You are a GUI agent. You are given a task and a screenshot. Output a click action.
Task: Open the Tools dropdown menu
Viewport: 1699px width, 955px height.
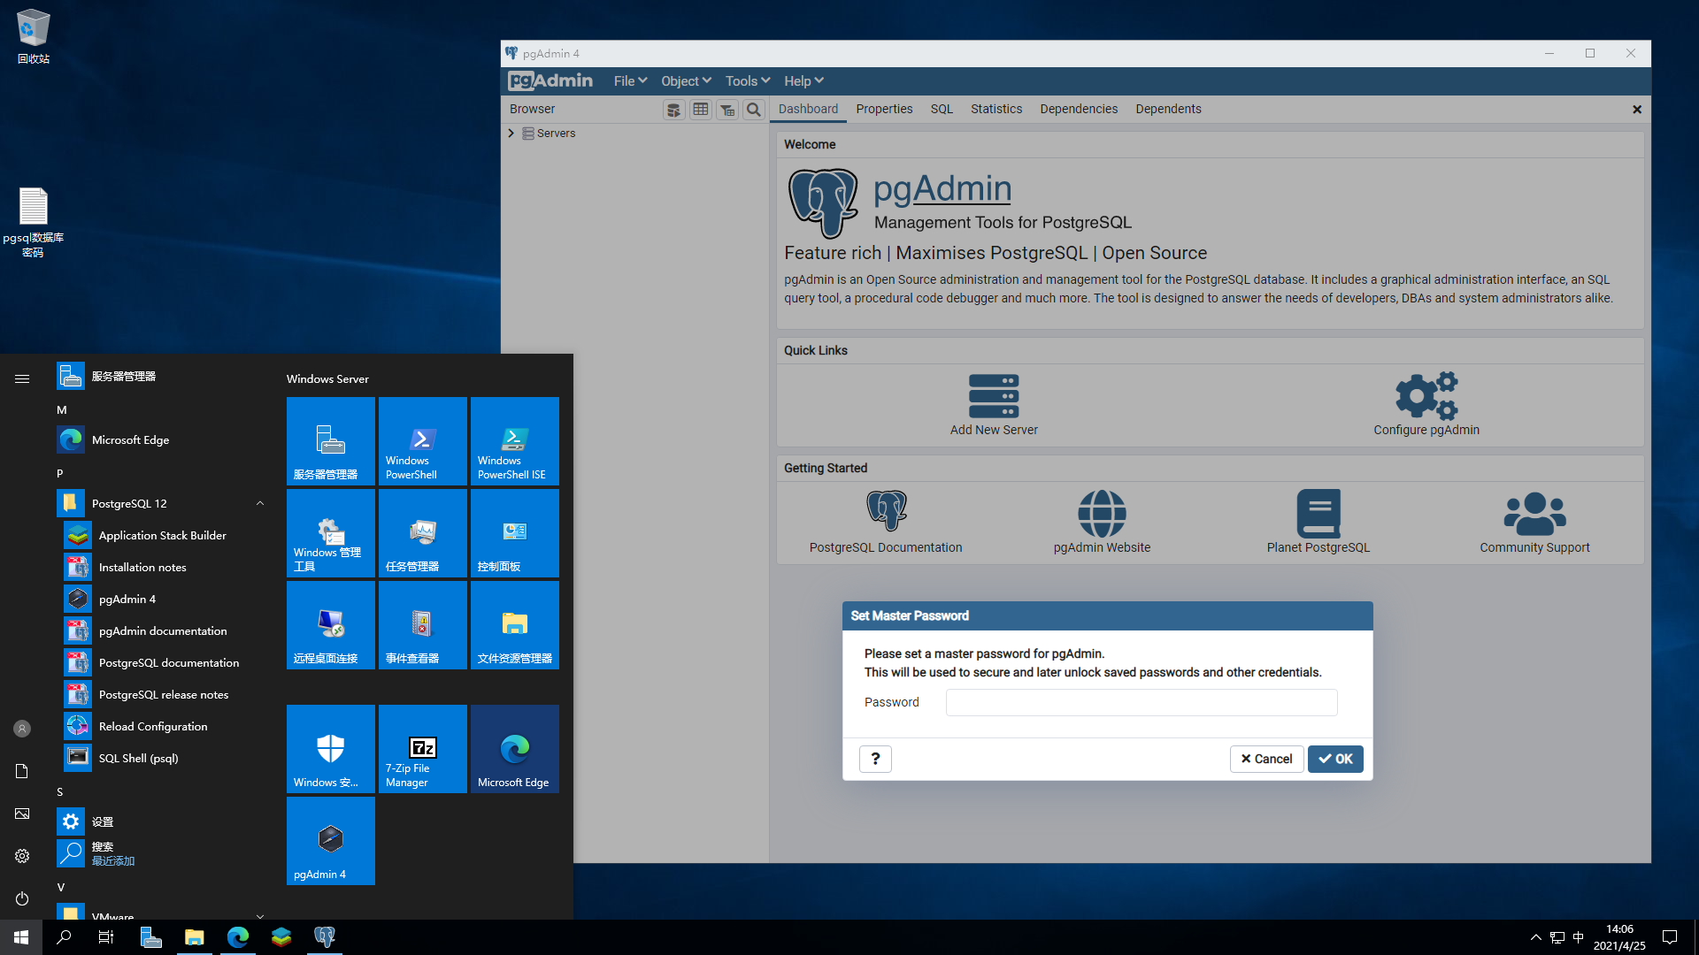point(745,80)
